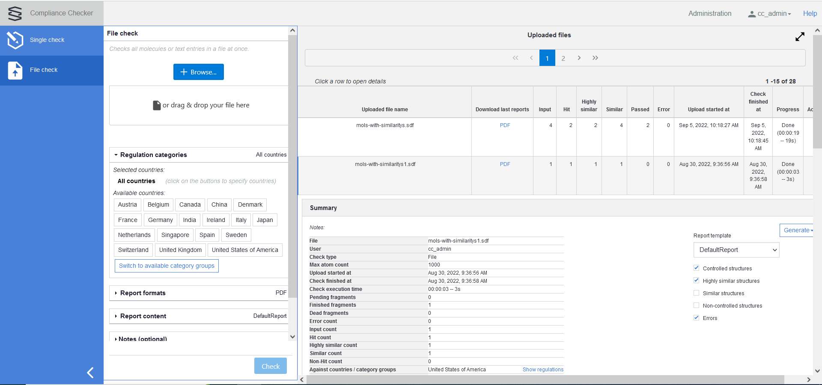Open the Help menu item
This screenshot has height=385, width=822.
tap(810, 13)
